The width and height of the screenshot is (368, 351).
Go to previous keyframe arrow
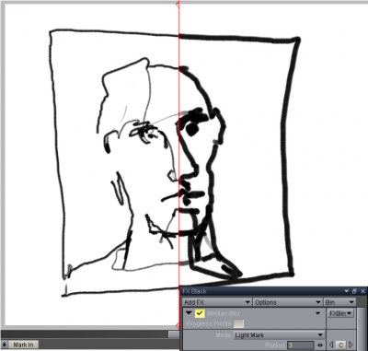pos(331,345)
